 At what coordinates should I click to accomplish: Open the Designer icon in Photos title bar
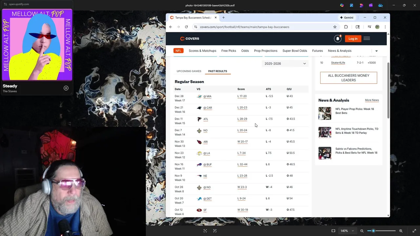[361, 5]
